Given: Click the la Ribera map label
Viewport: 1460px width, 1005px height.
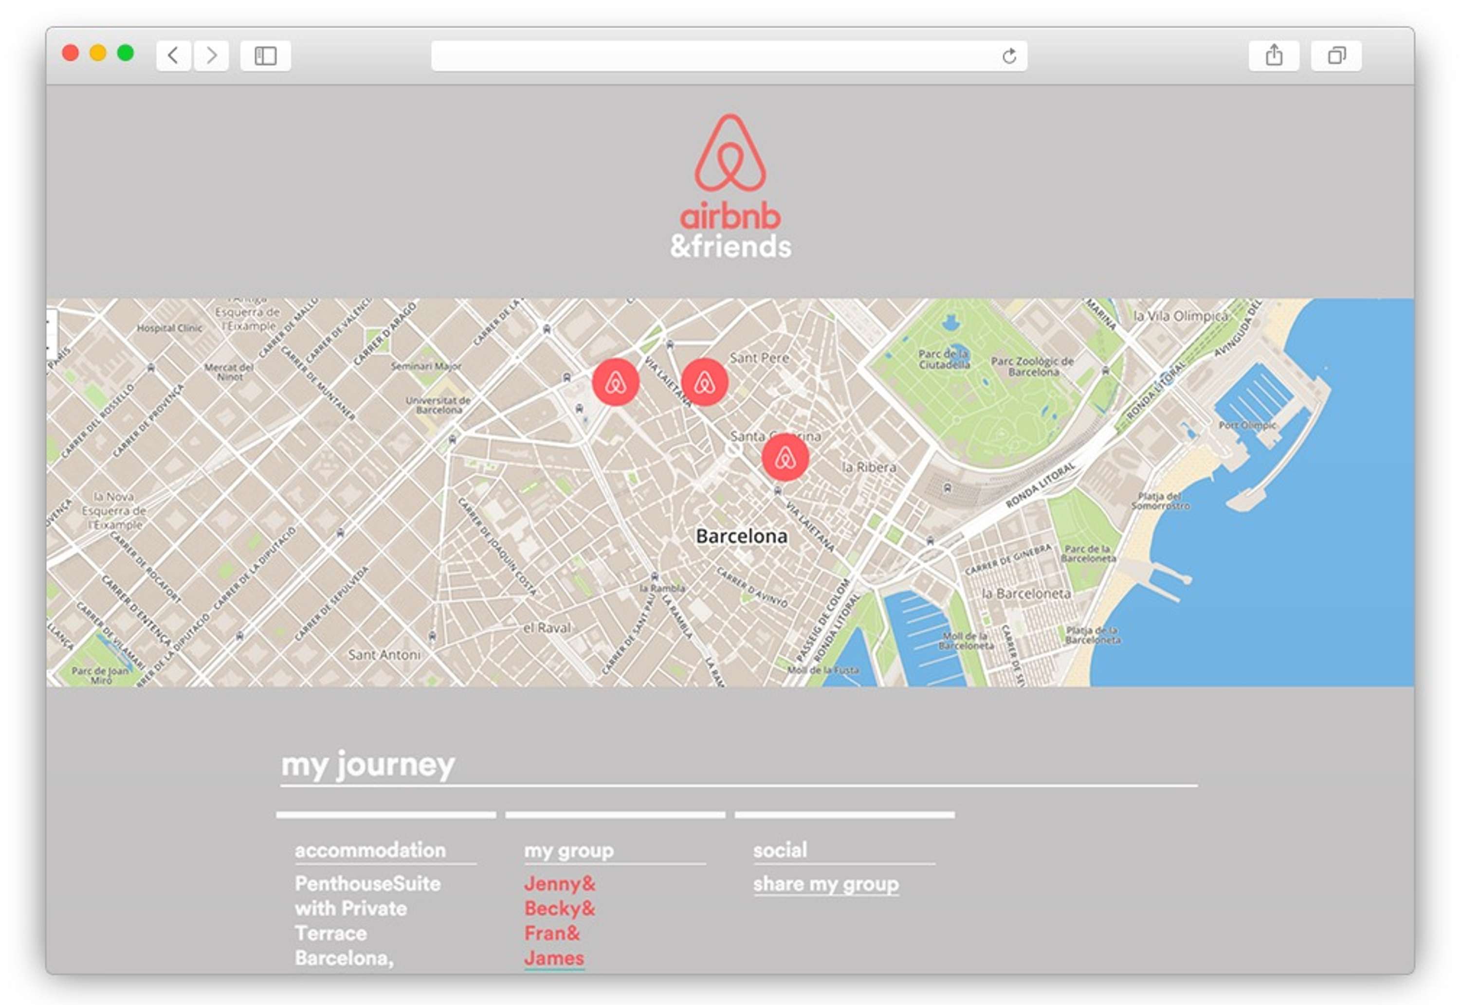Looking at the screenshot, I should coord(869,467).
